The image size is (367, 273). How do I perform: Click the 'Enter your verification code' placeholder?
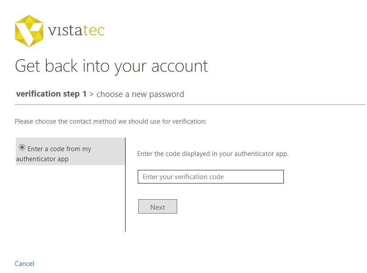coord(183,177)
